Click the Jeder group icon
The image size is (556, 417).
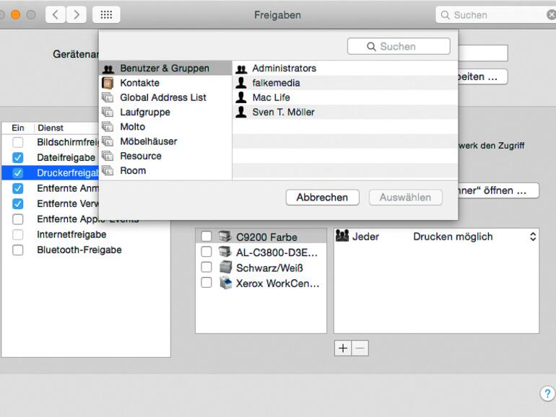pos(342,236)
